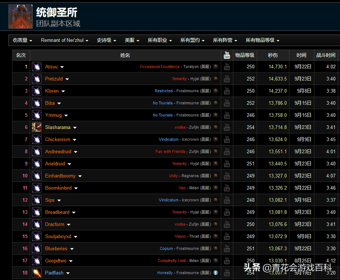This screenshot has width=340, height=280.
Task: Open the 伤害量 metric dropdown
Action: [22, 40]
